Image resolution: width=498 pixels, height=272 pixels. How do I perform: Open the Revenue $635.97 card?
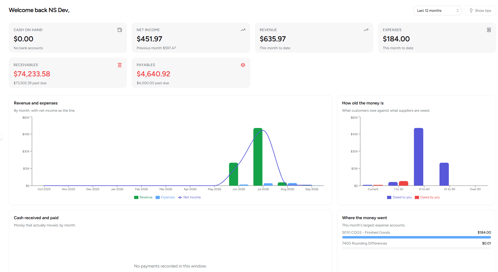(314, 38)
